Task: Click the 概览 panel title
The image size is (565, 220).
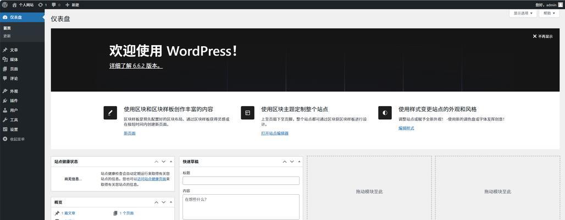Action: tap(58, 202)
